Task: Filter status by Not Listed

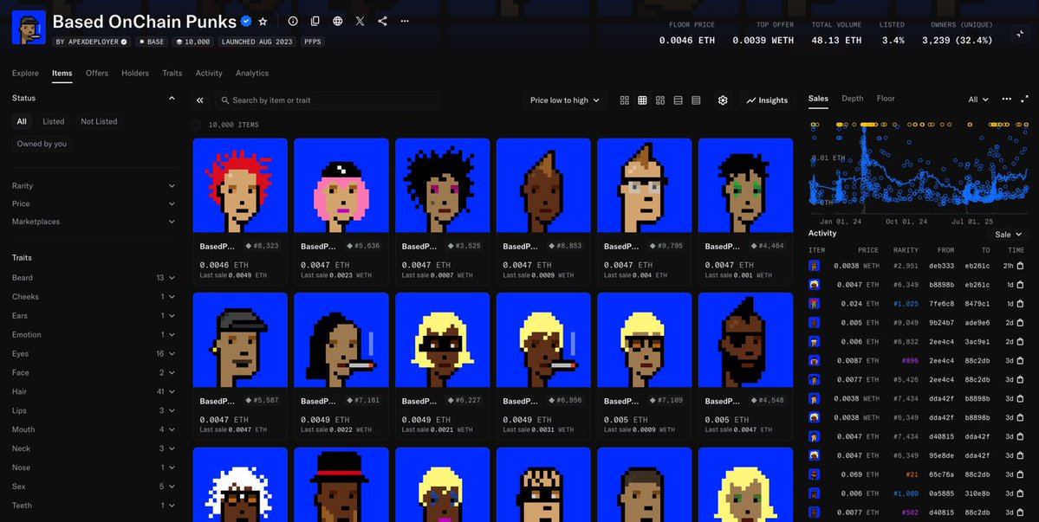Action: point(99,122)
